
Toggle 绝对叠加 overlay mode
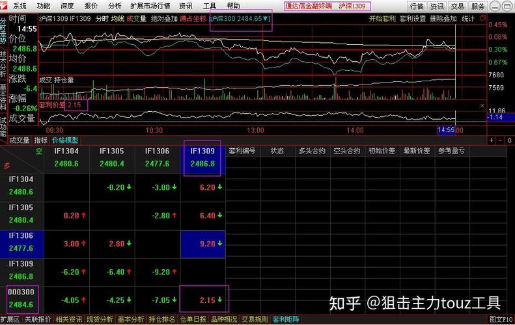tap(164, 19)
